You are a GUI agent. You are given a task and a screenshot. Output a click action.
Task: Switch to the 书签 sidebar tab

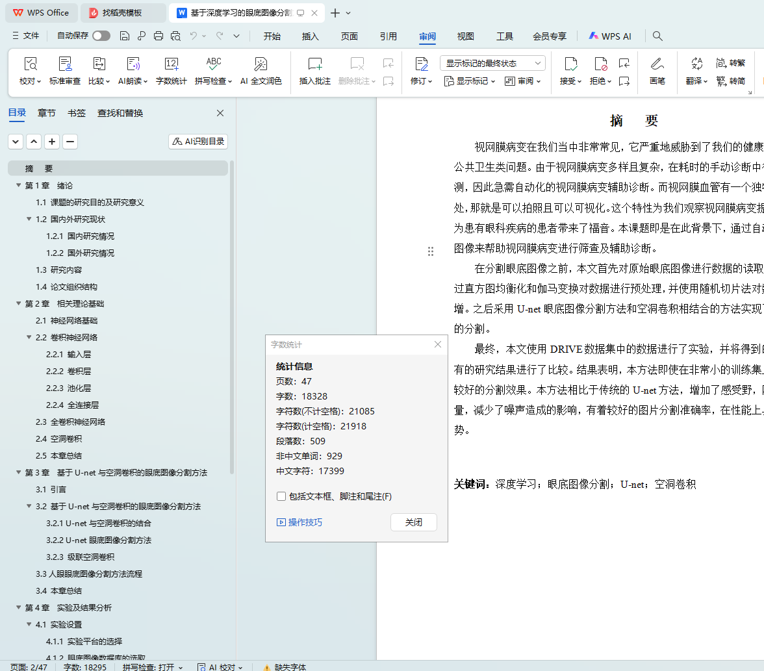(77, 113)
